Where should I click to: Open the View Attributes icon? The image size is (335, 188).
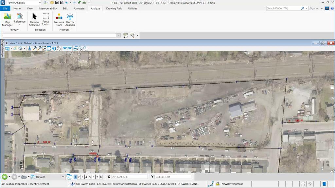pyautogui.click(x=7, y=49)
